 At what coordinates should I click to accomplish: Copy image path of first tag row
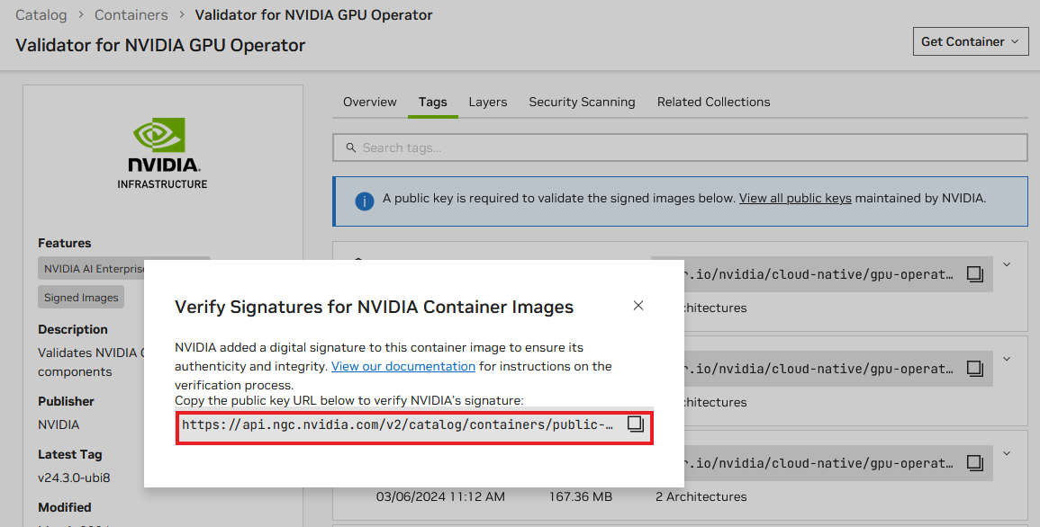tap(974, 274)
